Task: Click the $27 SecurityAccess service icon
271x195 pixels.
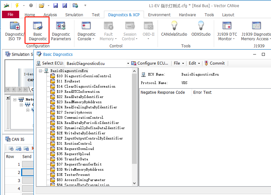Action: (x=53, y=112)
